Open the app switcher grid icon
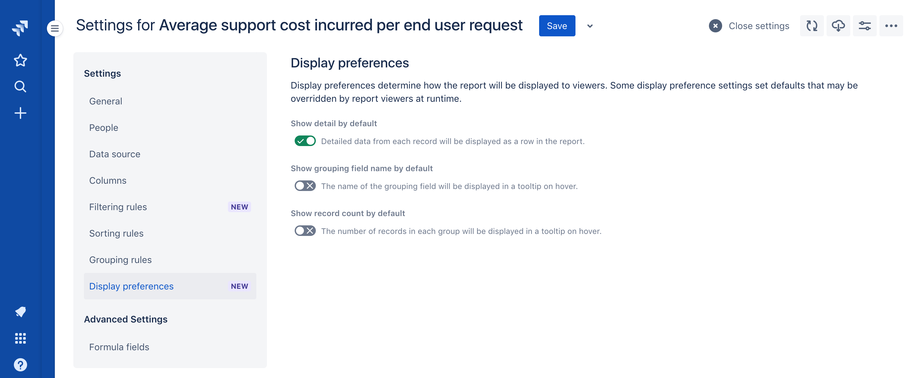Screen dimensions: 923x378 point(20,338)
